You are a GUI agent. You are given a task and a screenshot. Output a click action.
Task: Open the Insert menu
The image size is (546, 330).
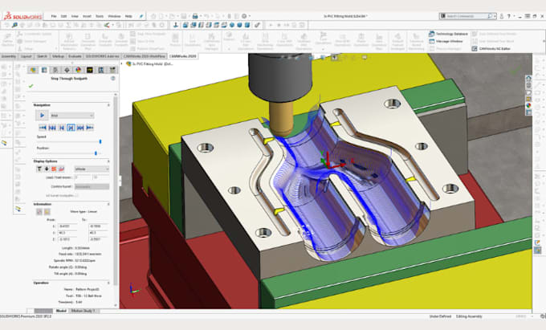(x=87, y=16)
